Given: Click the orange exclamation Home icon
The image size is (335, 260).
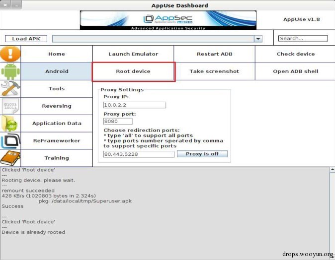Looking at the screenshot, I should tap(10, 54).
